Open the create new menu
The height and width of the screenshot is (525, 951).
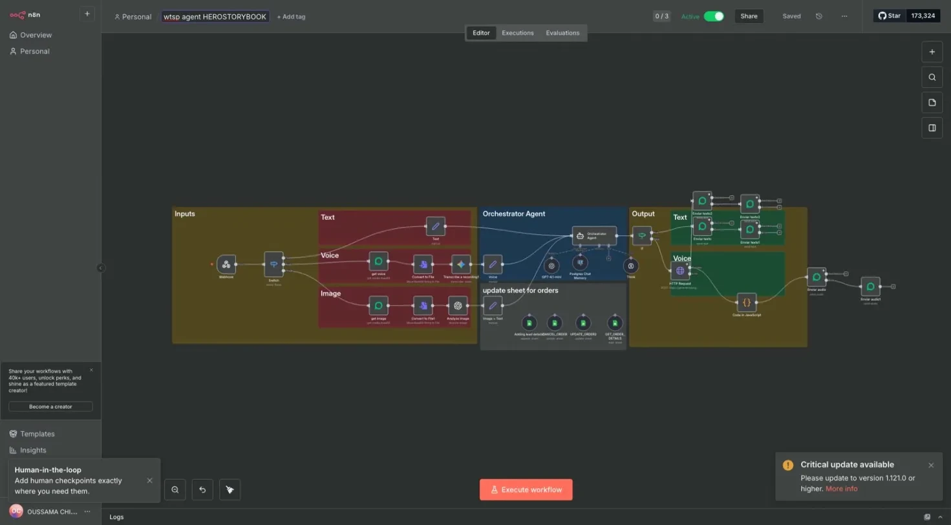tap(87, 14)
